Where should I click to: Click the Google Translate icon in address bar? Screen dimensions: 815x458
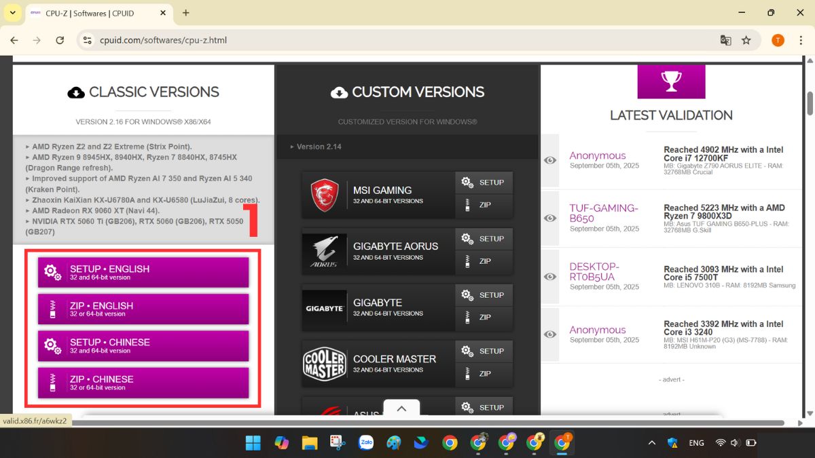coord(725,40)
